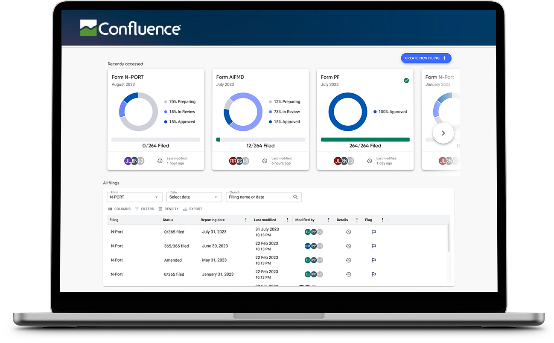Open the Columns toolbar option
This screenshot has height=343, width=554.
click(x=120, y=209)
